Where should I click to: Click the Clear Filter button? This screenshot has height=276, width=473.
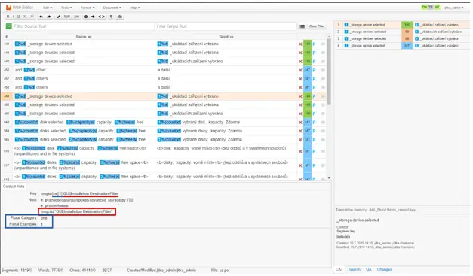tap(317, 26)
